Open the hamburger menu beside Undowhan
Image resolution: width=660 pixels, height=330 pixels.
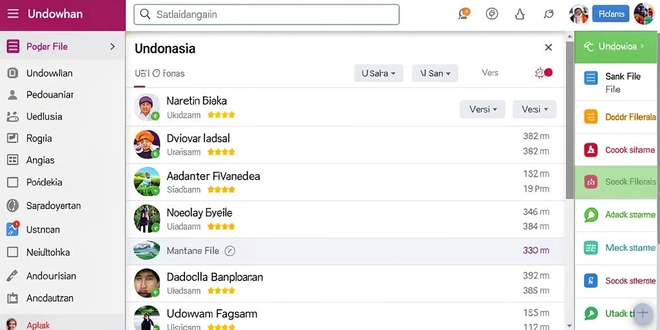click(13, 14)
